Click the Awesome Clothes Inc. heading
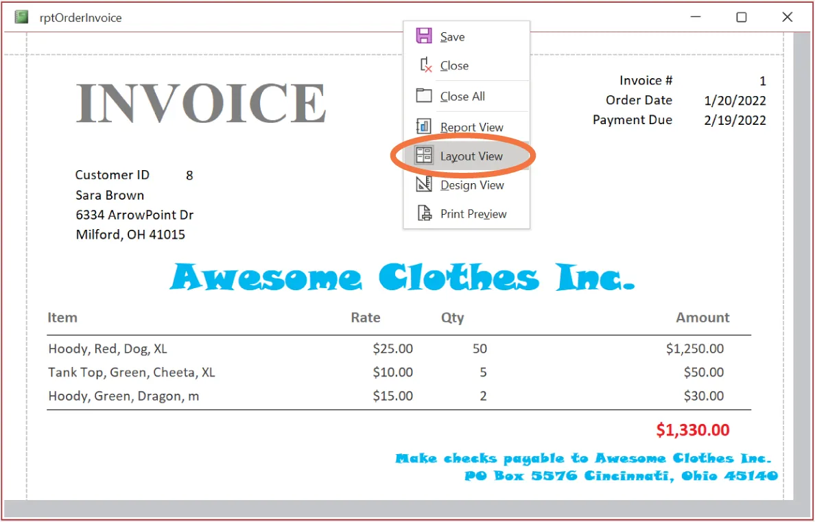Viewport: 815px width, 522px height. click(x=403, y=277)
